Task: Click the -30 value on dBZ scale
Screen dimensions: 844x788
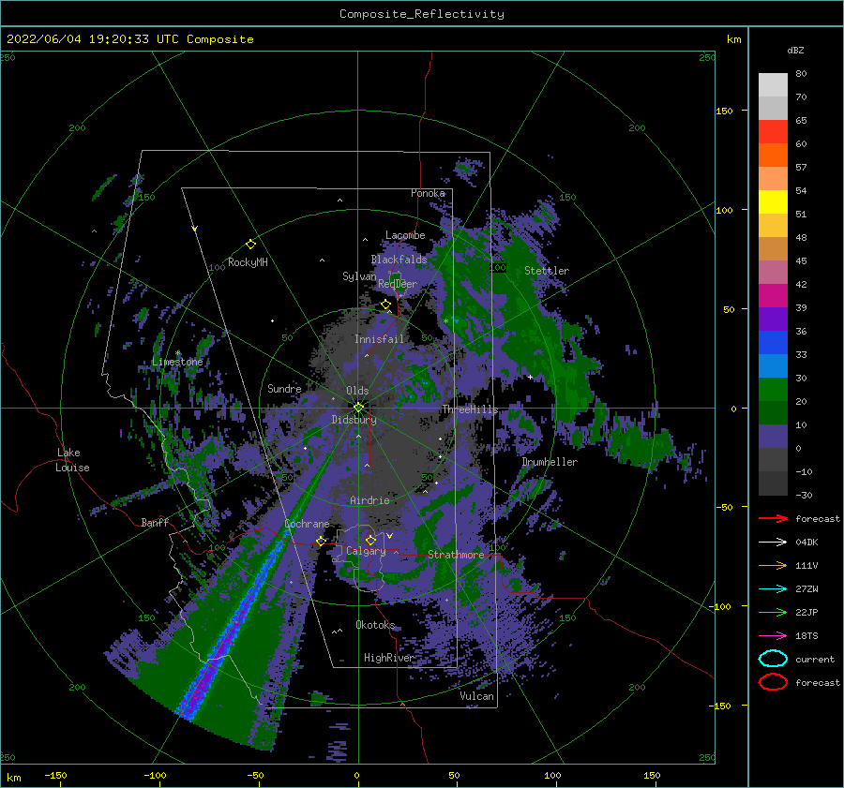Action: [805, 495]
